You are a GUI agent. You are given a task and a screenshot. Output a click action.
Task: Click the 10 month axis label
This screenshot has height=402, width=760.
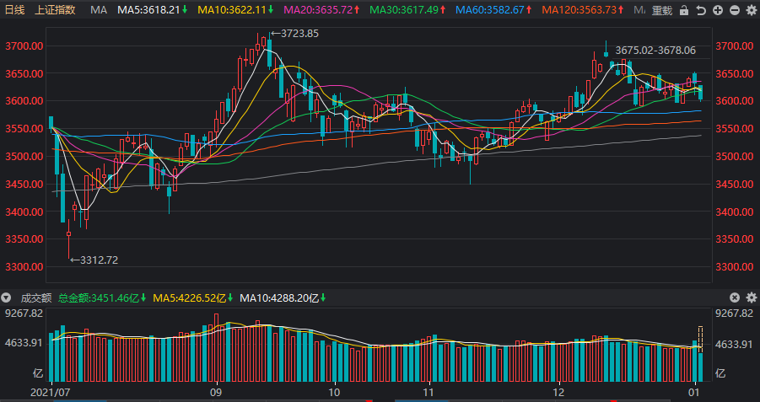coord(334,391)
